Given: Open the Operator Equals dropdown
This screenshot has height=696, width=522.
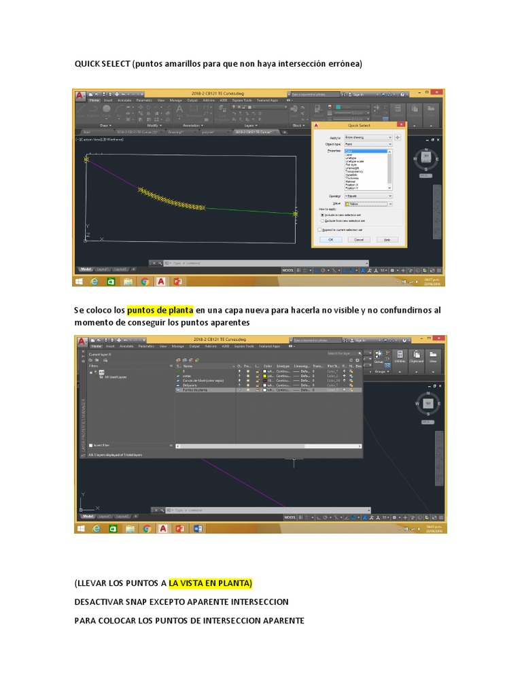Looking at the screenshot, I should click(368, 196).
